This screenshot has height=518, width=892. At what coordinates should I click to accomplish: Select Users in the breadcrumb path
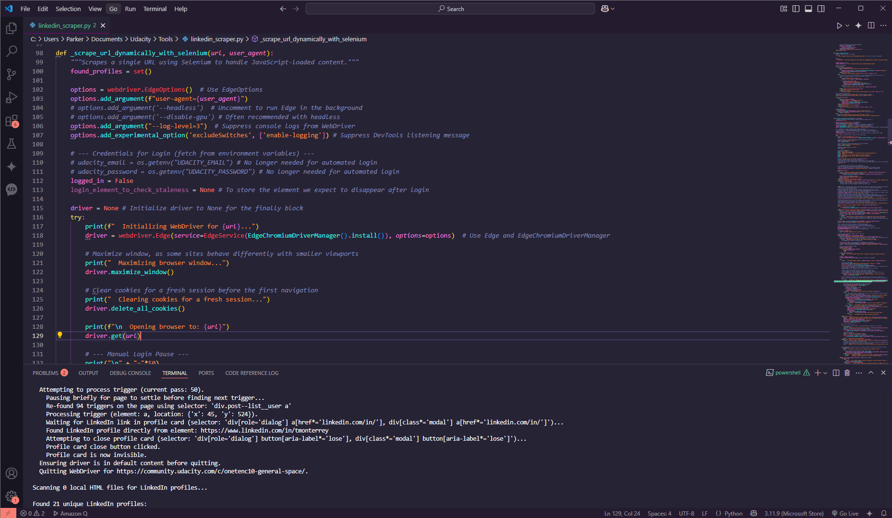51,39
